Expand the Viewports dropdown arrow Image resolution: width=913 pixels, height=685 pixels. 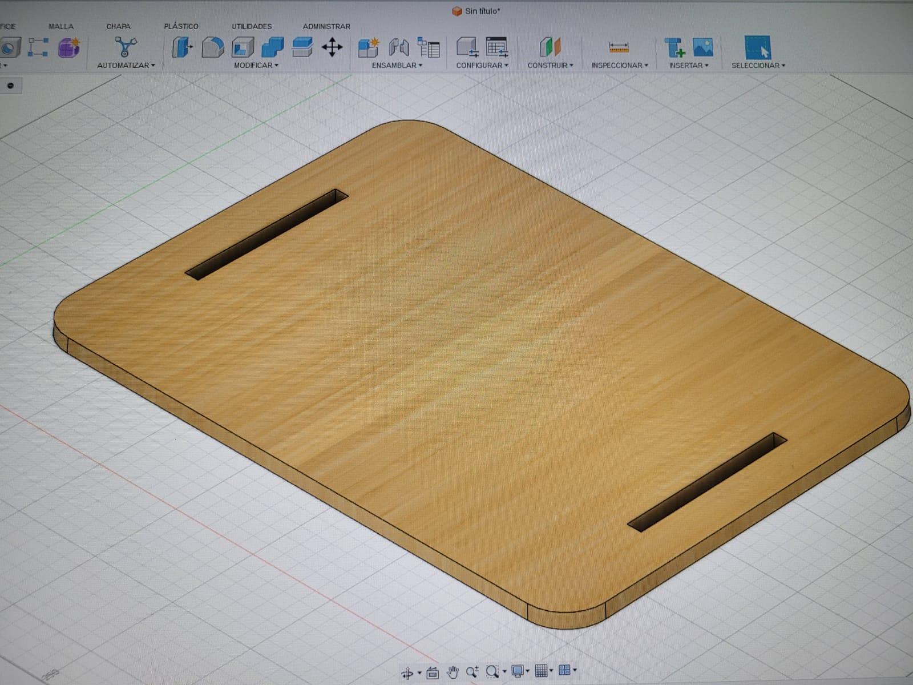[575, 670]
